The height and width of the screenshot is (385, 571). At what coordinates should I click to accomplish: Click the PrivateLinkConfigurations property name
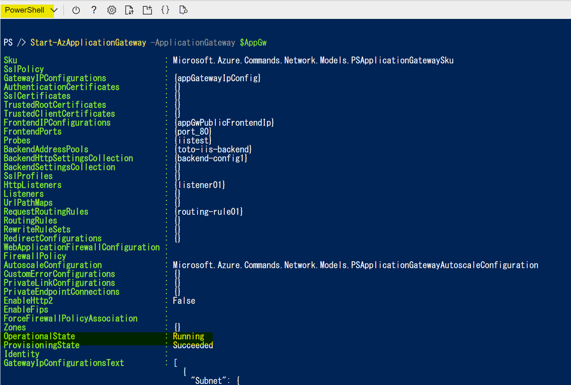[59, 283]
